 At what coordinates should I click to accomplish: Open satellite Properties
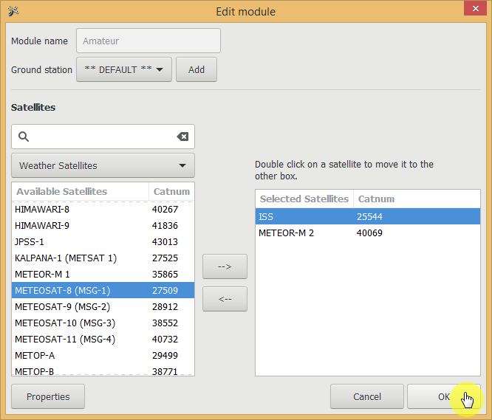tap(48, 396)
